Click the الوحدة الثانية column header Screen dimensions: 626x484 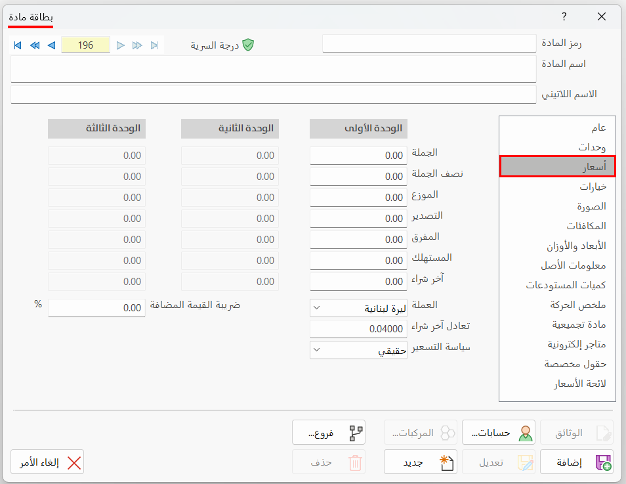pyautogui.click(x=230, y=128)
